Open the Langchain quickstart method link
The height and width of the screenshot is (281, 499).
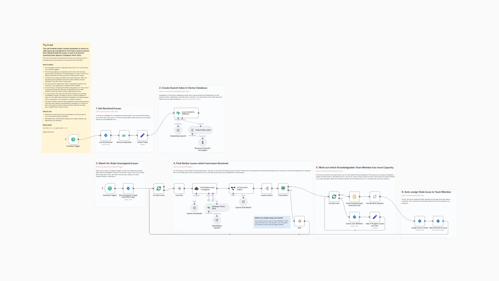pyautogui.click(x=191, y=99)
